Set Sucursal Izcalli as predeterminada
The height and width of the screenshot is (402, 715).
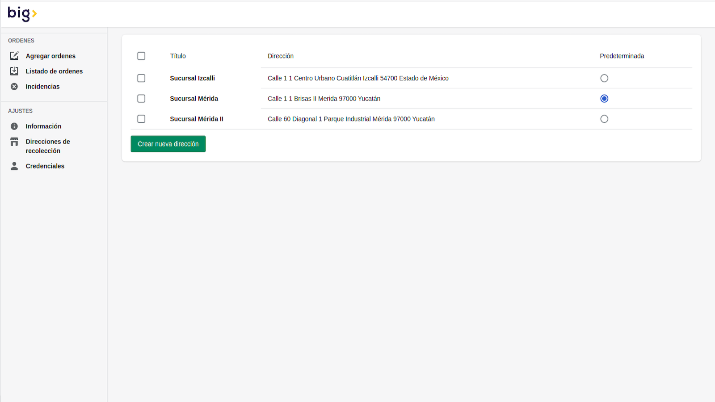coord(604,78)
